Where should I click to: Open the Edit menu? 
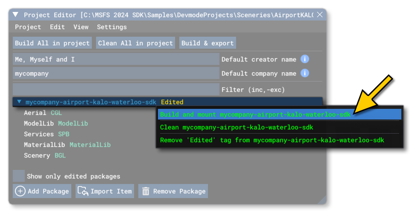click(57, 27)
